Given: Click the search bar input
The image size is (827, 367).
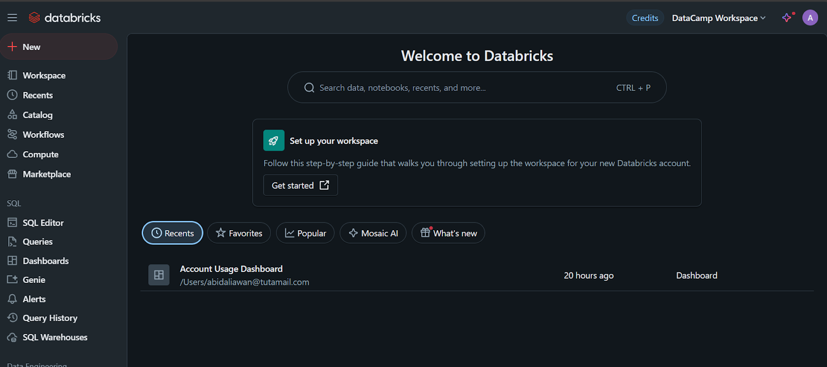Looking at the screenshot, I should point(477,87).
